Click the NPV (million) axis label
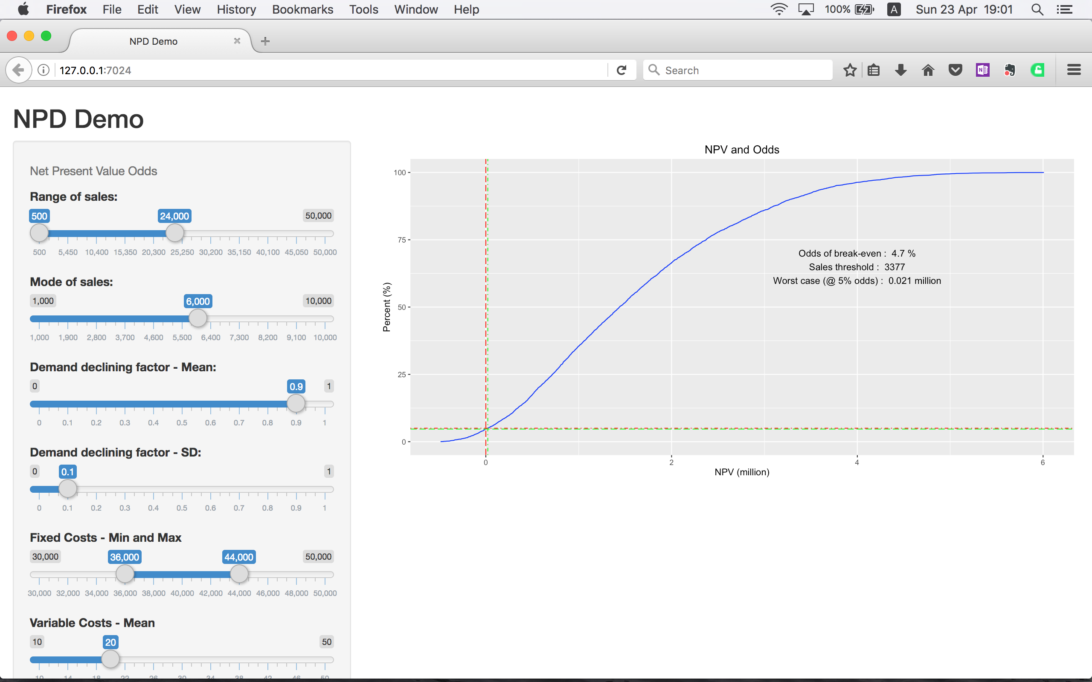1092x682 pixels. point(742,472)
